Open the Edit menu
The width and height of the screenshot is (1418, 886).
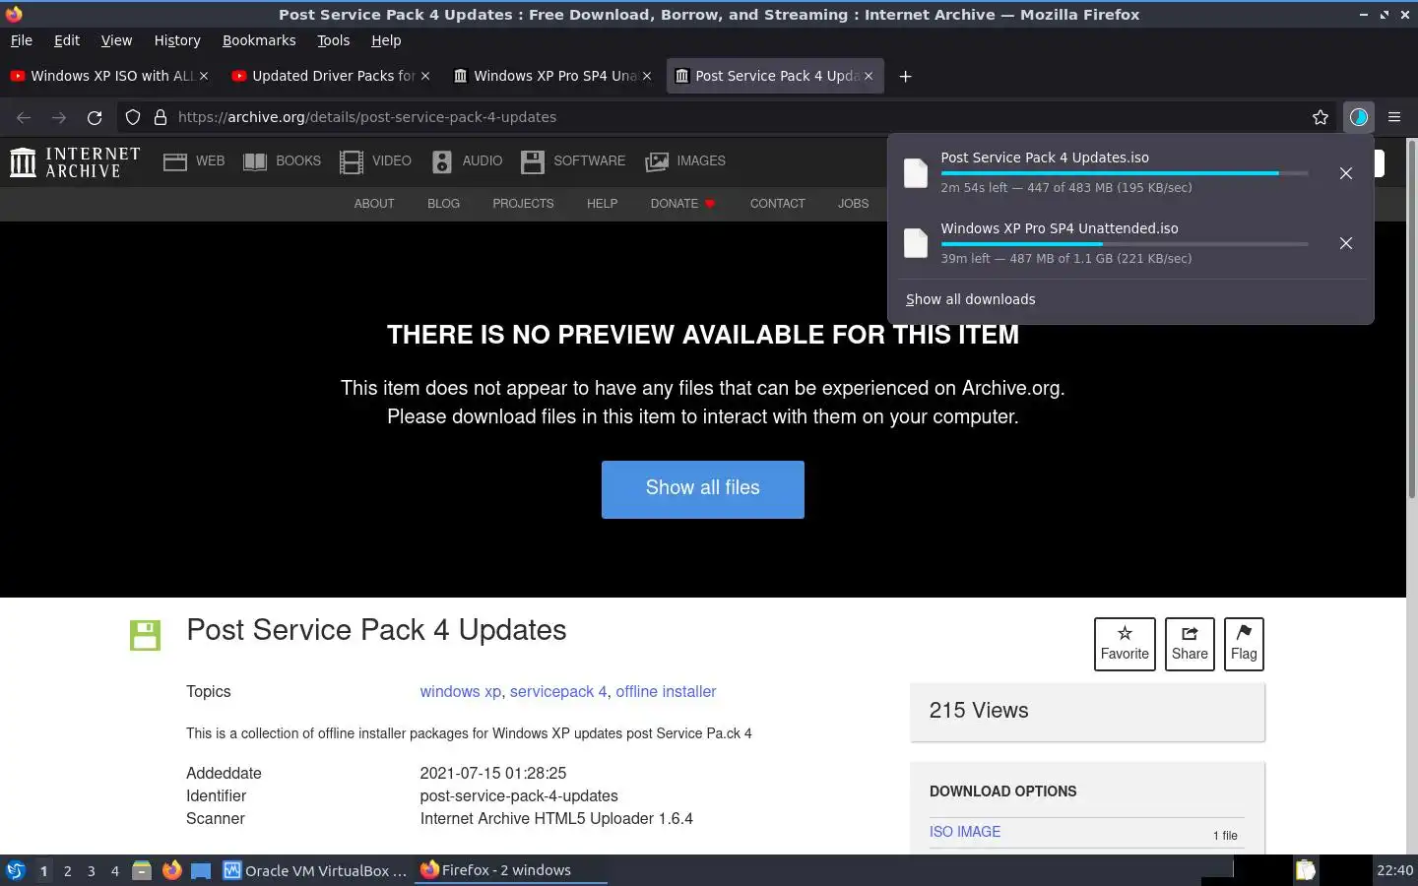click(67, 40)
